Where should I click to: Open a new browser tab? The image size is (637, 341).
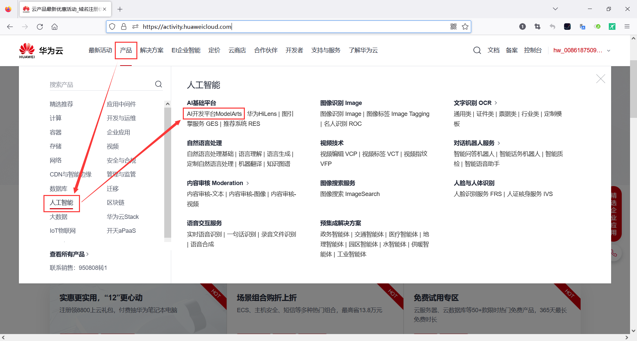[120, 9]
